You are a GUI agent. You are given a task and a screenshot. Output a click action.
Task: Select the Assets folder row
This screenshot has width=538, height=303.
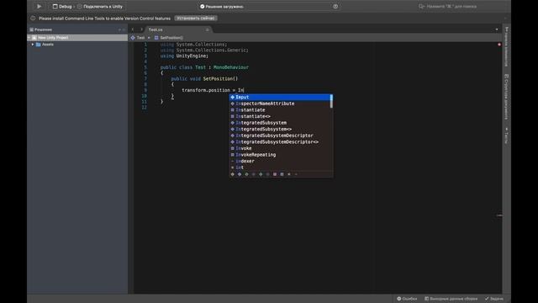77,45
